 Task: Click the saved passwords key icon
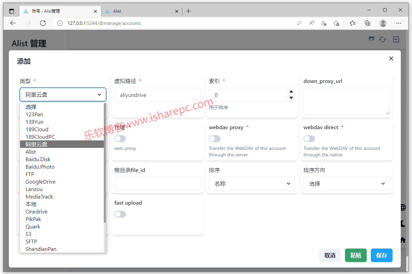tap(299, 23)
